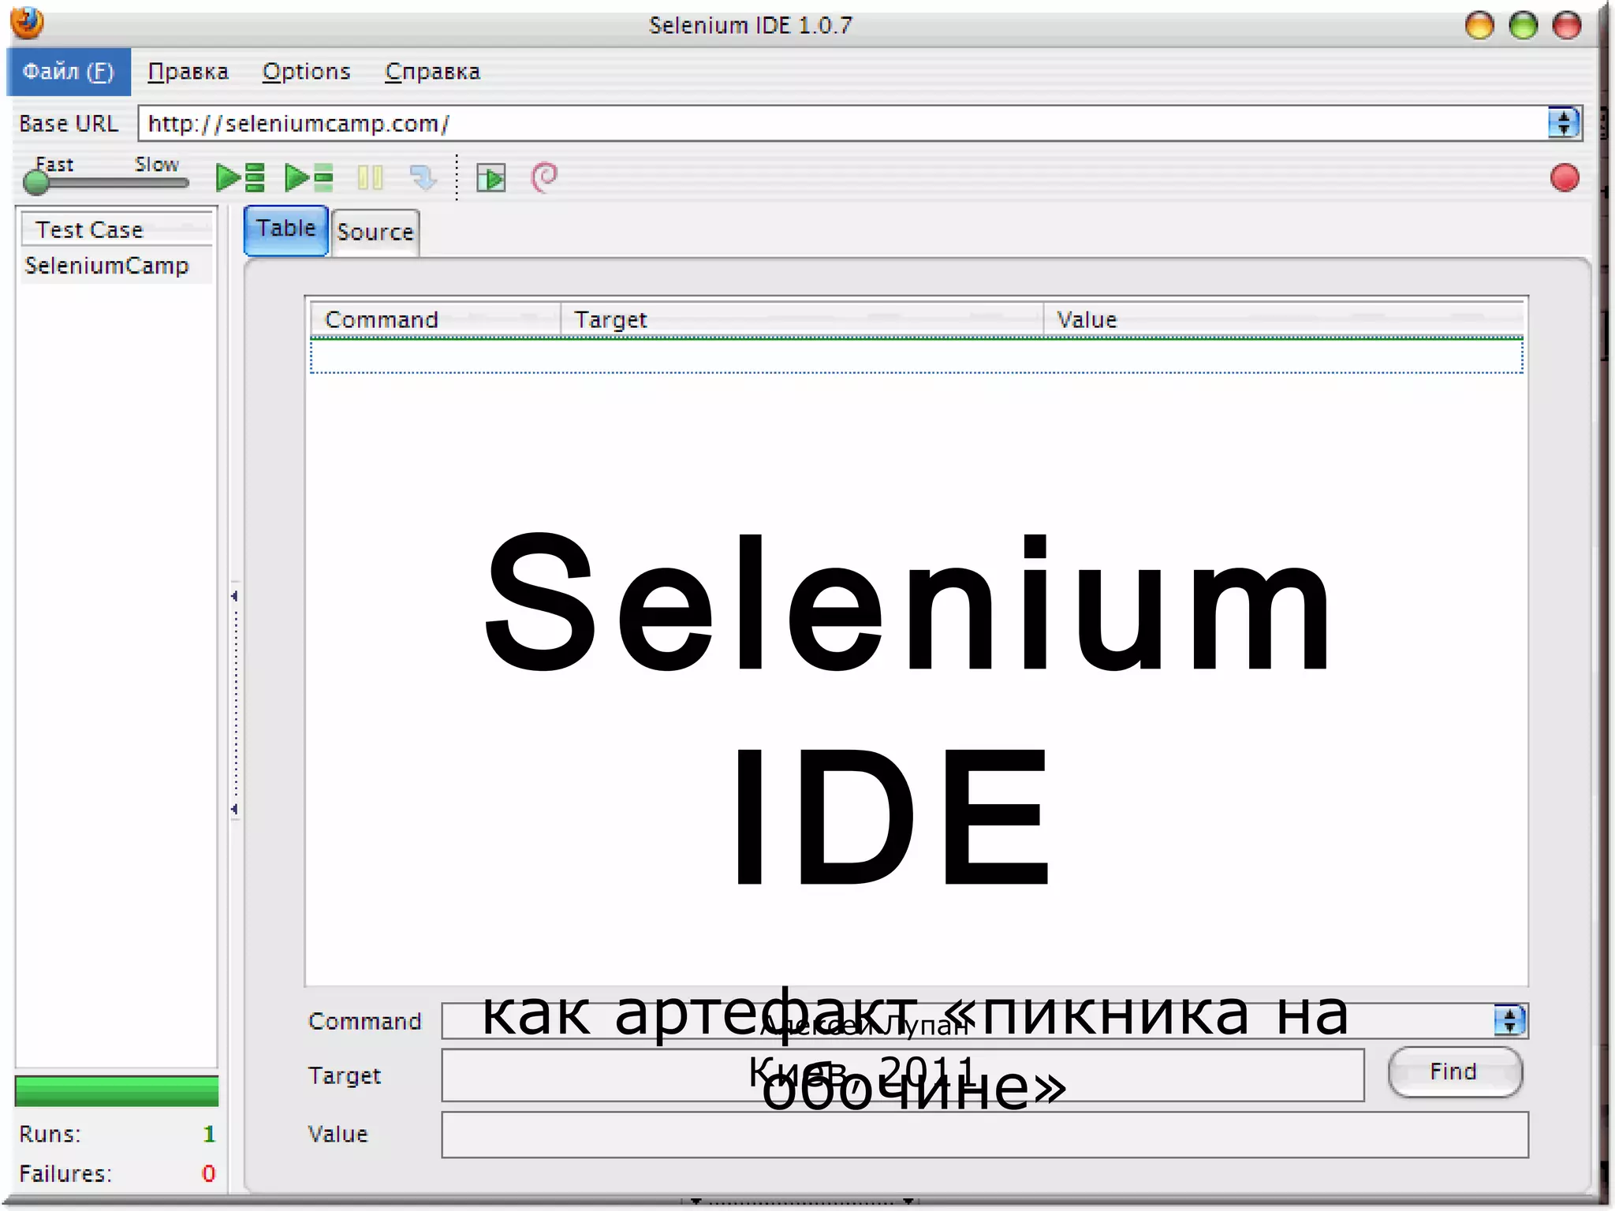The image size is (1615, 1211).
Task: Click the Test Case column header
Action: [116, 229]
